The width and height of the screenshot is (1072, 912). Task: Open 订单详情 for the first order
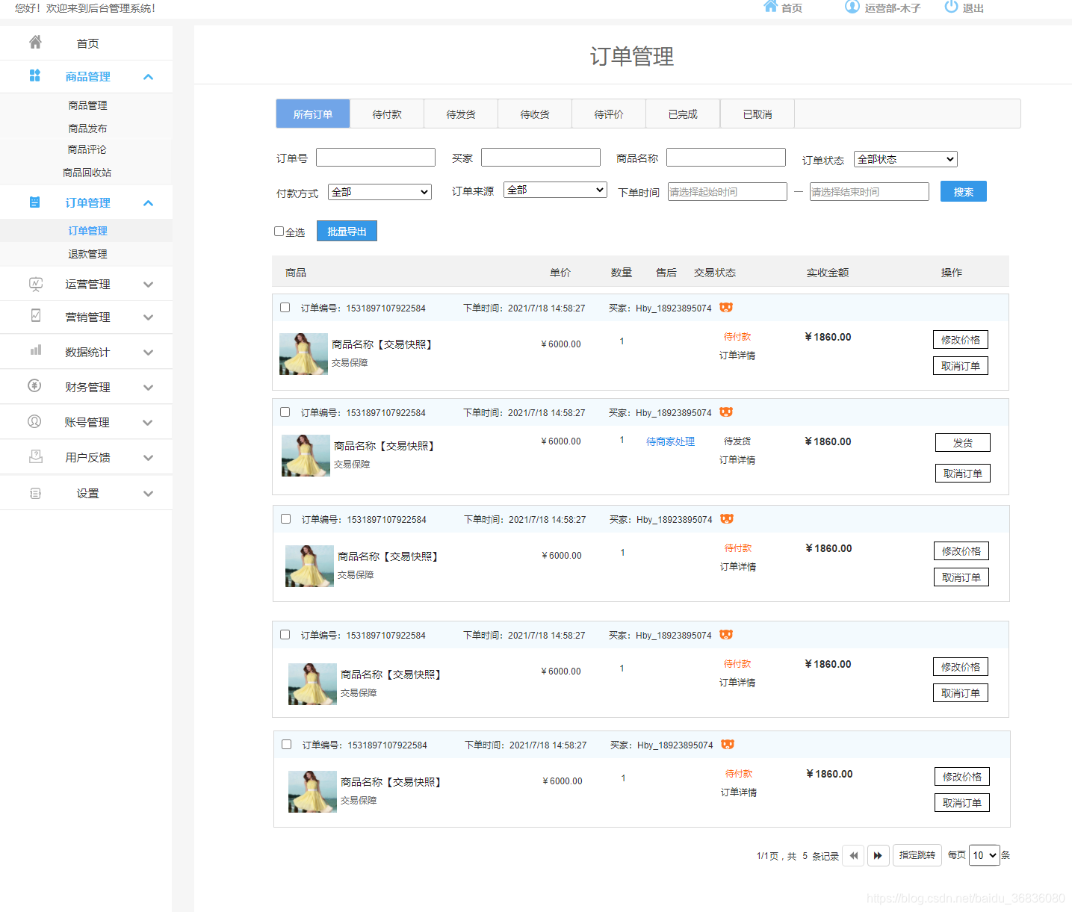click(737, 355)
